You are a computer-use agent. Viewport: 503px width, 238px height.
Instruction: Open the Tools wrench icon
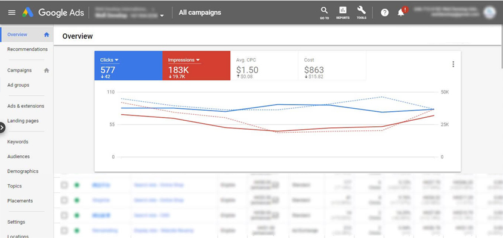362,12
